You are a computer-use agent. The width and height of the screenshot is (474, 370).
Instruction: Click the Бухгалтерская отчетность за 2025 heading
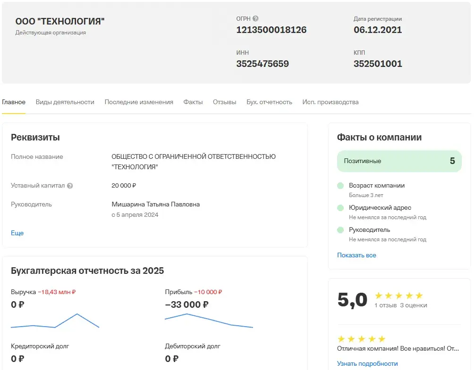click(87, 271)
